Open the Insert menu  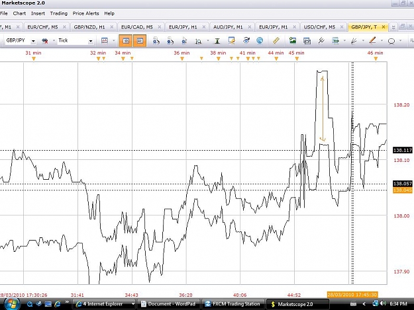tap(38, 13)
